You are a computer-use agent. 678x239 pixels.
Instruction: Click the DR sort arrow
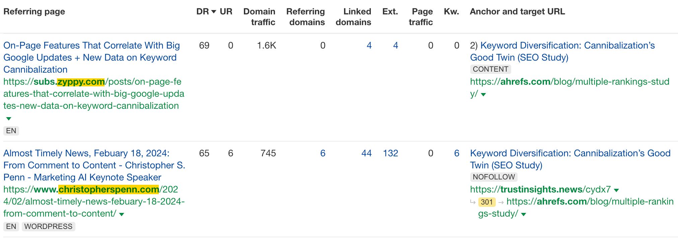(214, 11)
